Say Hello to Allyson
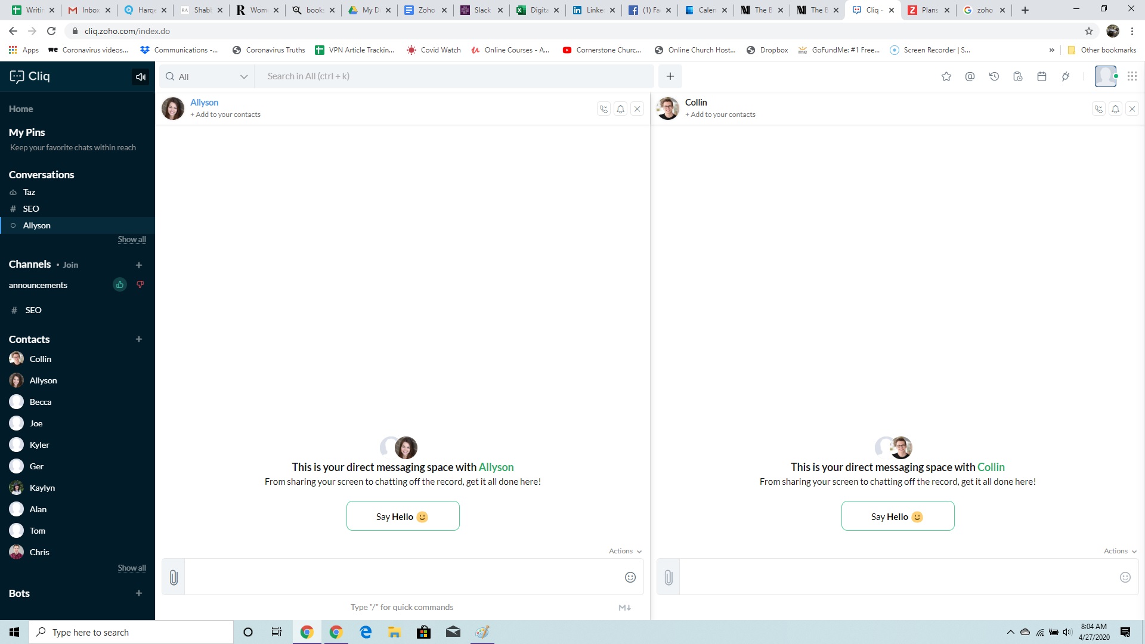The width and height of the screenshot is (1145, 644). pyautogui.click(x=403, y=516)
